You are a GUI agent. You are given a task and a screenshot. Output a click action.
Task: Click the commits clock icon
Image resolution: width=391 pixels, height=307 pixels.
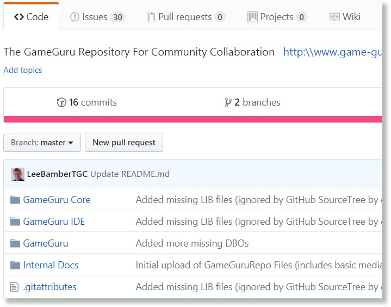pos(61,102)
